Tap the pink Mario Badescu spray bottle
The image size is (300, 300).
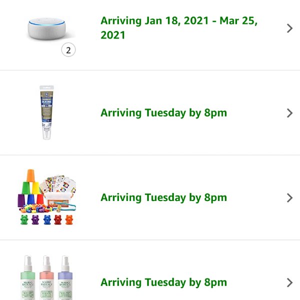[46, 277]
